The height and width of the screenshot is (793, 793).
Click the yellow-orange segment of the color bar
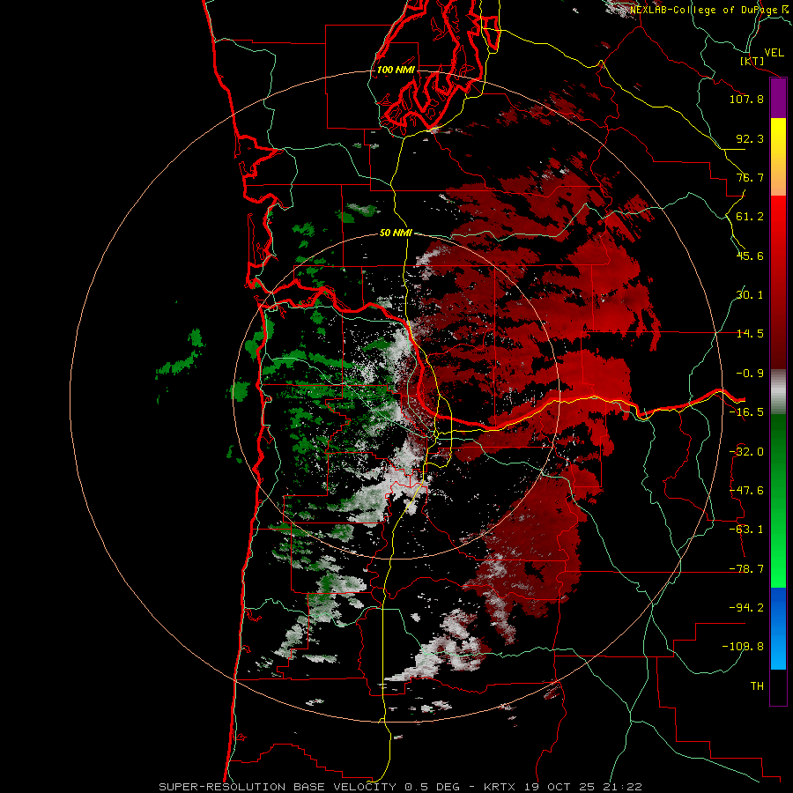(x=778, y=157)
